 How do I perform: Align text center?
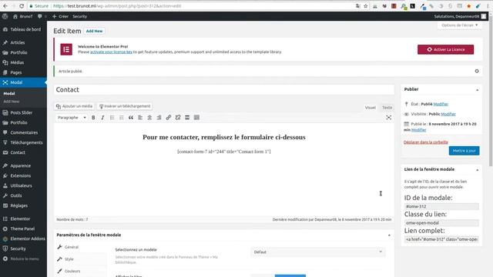point(149,118)
